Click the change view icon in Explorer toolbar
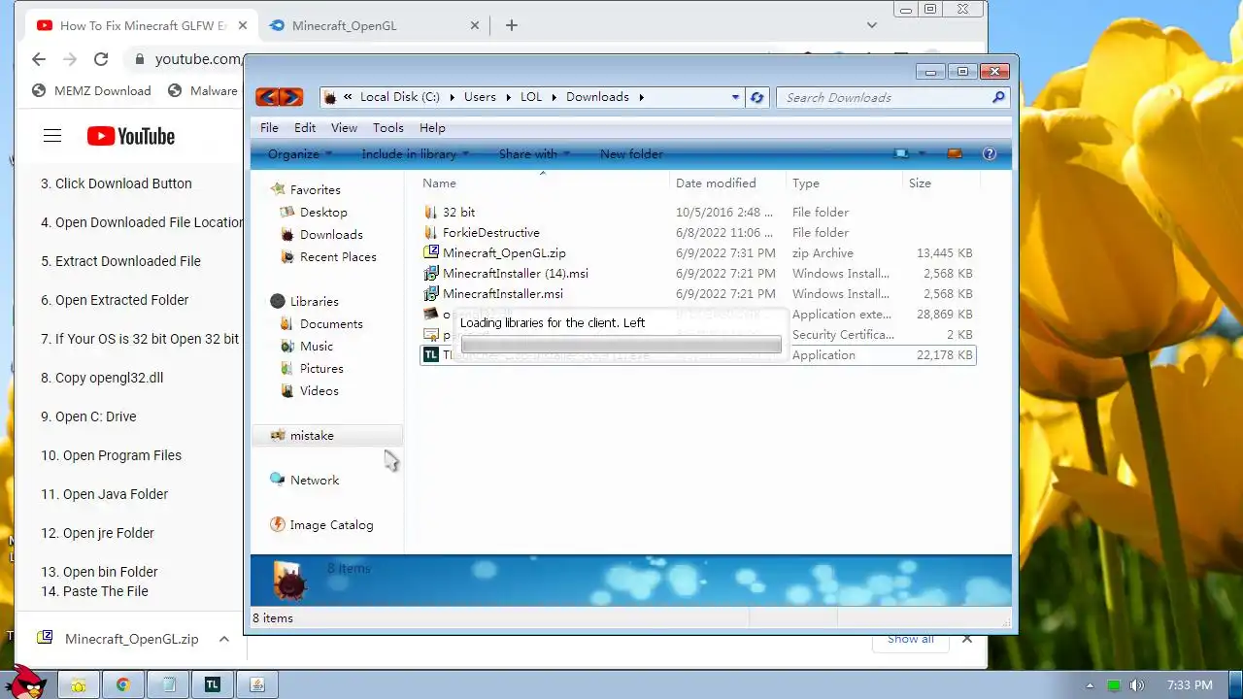 click(902, 153)
